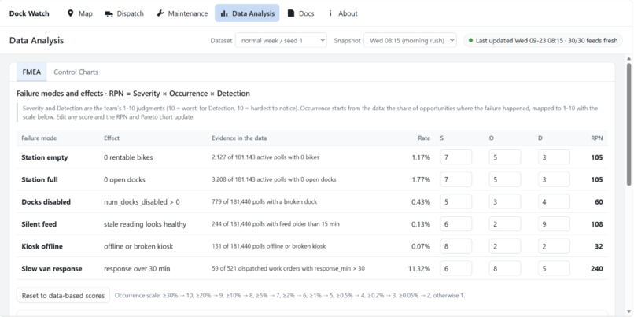The width and height of the screenshot is (634, 317).
Task: Edit Severity field for Silent feed
Action: coord(456,224)
